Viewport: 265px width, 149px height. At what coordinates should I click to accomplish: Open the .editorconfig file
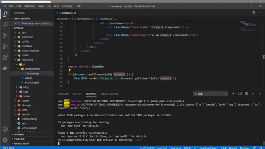point(29,119)
